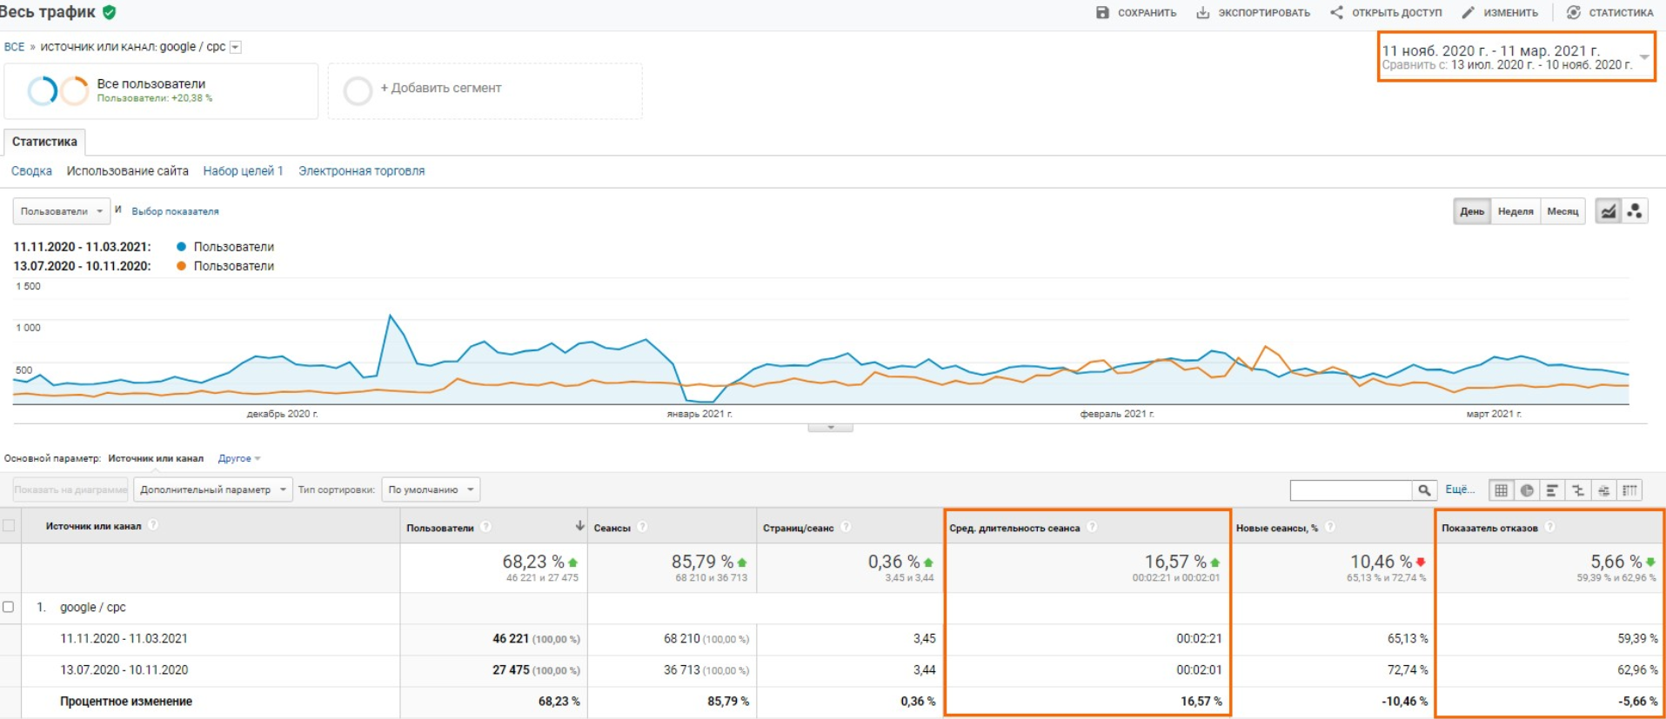Switch chart to line chart view icon
This screenshot has width=1666, height=719.
[x=1608, y=211]
